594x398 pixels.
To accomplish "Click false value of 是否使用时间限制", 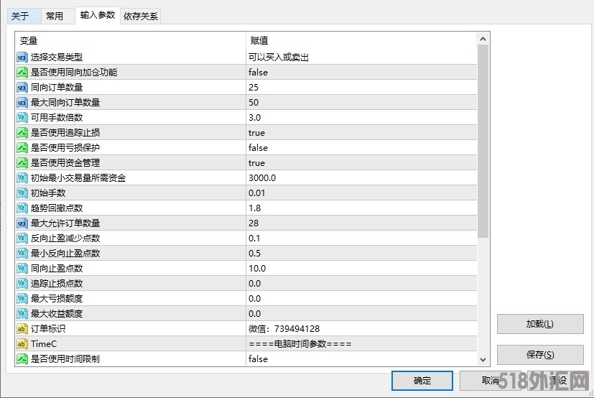I will [258, 359].
